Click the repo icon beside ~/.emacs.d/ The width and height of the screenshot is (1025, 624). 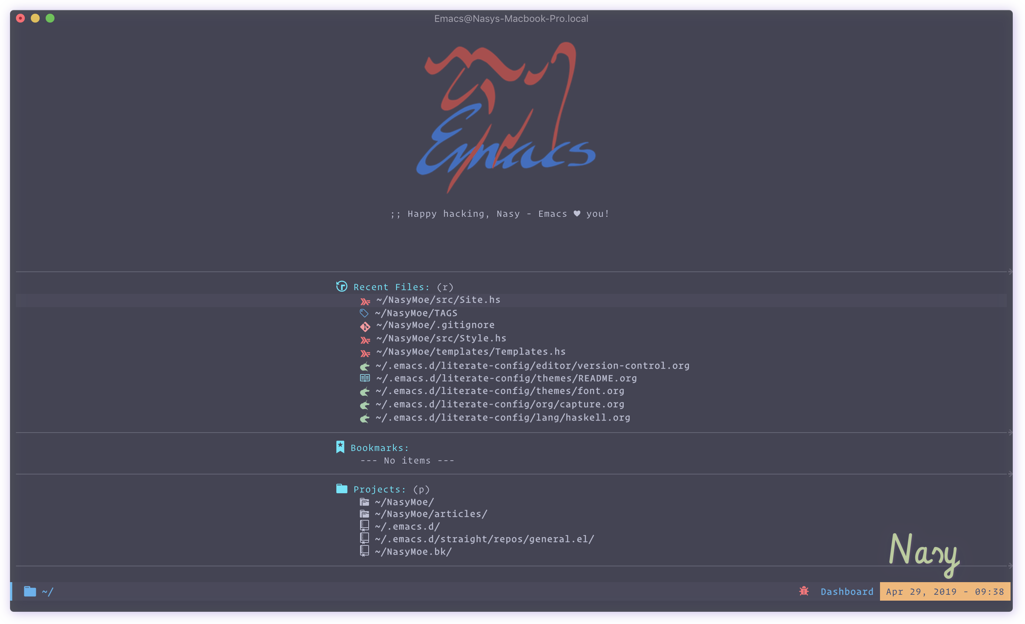point(365,526)
